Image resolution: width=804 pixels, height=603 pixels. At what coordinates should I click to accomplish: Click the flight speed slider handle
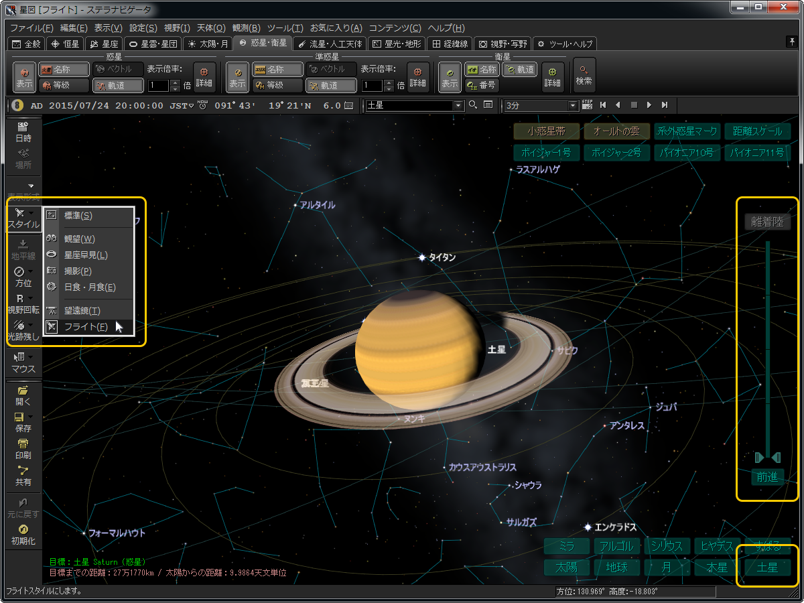768,457
